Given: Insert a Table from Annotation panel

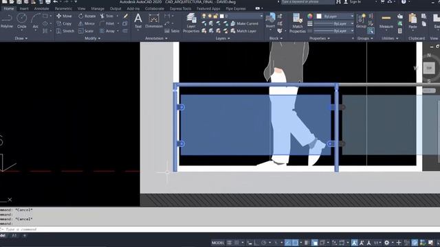Looking at the screenshot, I should click(172, 31).
